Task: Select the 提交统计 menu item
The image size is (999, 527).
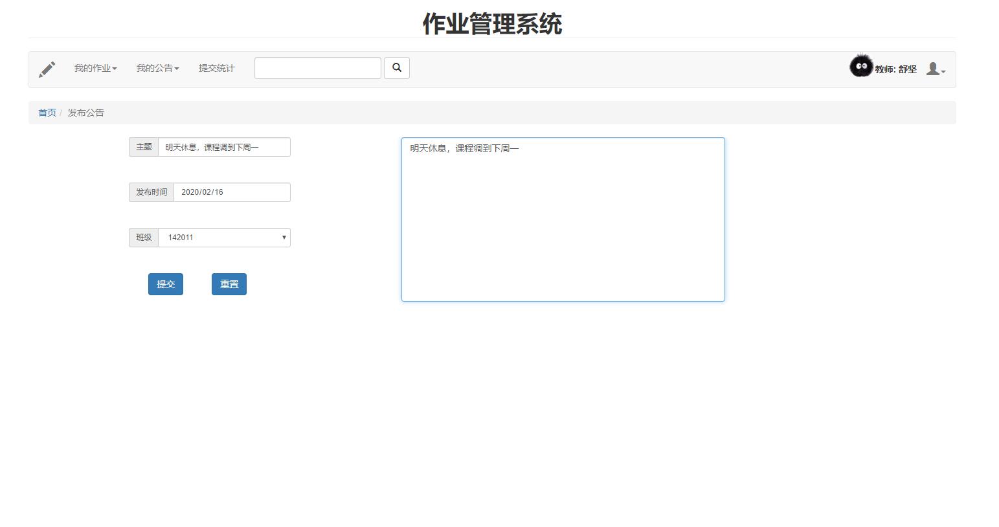Action: coord(216,68)
